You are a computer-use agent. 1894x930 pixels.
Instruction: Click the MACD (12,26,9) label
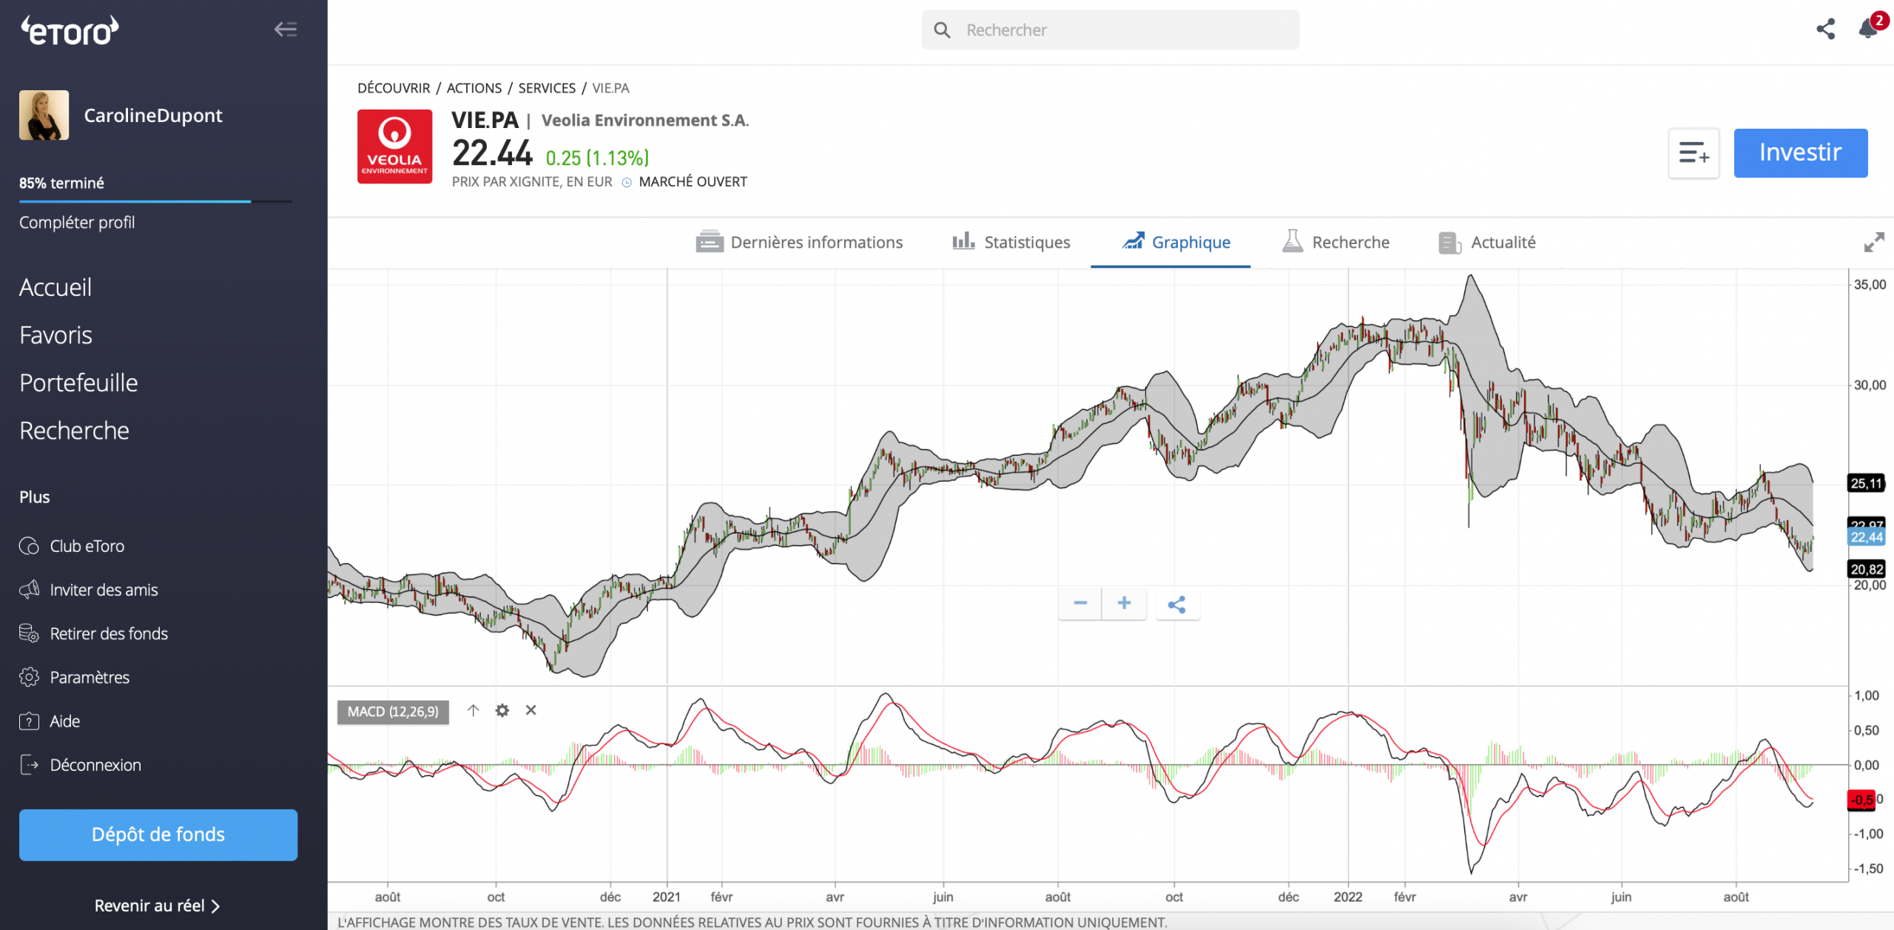(x=393, y=712)
